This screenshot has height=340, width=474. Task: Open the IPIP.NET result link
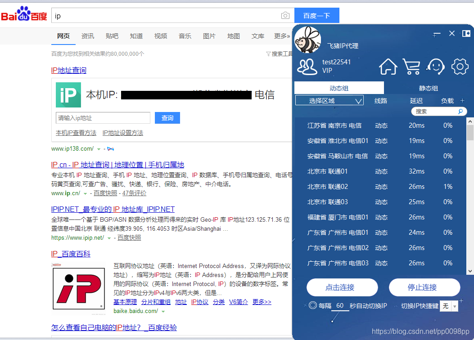(x=113, y=209)
